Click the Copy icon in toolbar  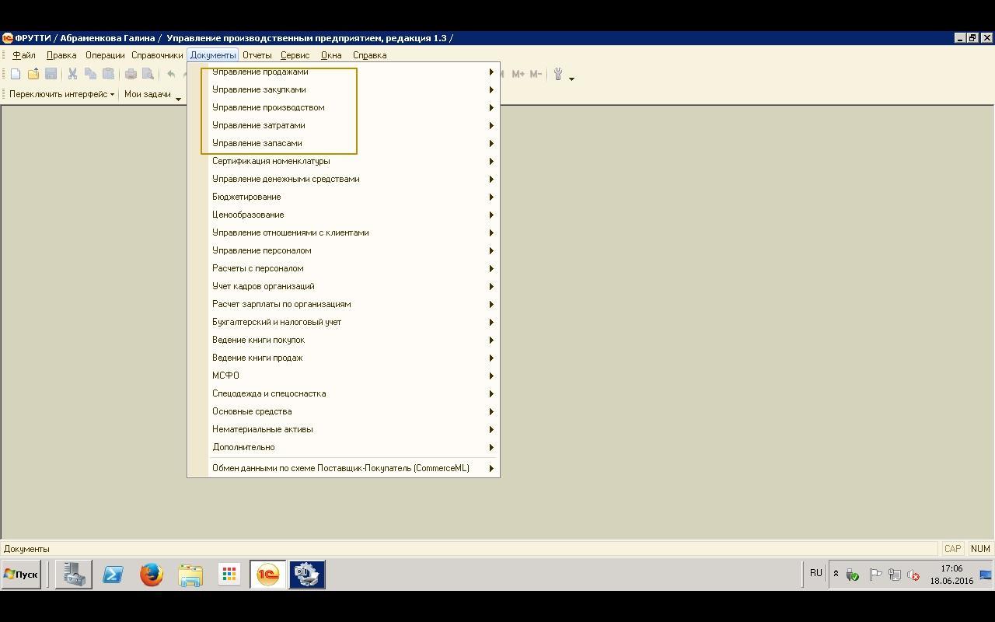tap(90, 74)
